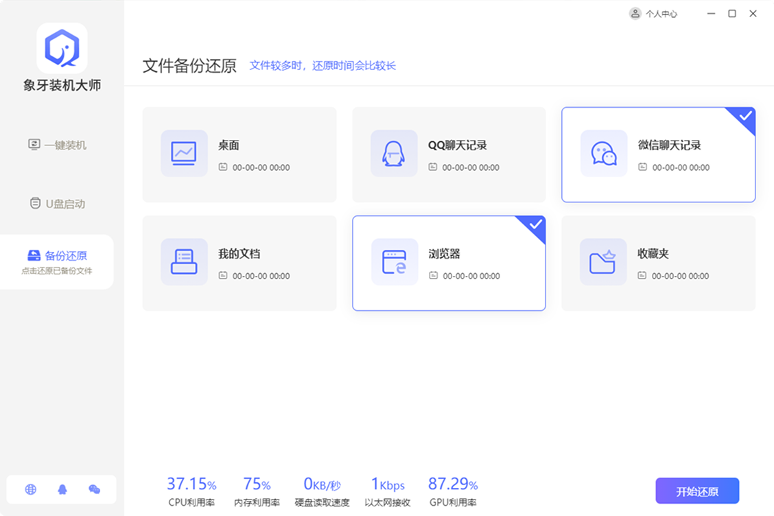This screenshot has height=516, width=774.
Task: Click the QQ penguin icon on QQ聊天记录 card
Action: point(394,154)
